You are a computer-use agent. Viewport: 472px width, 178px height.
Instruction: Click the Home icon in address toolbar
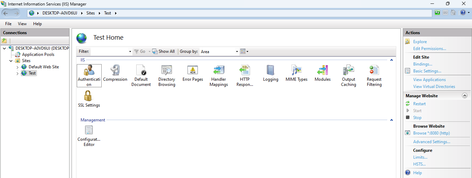click(x=453, y=13)
